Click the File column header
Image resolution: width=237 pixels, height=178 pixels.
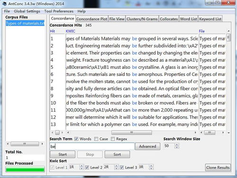(x=202, y=31)
